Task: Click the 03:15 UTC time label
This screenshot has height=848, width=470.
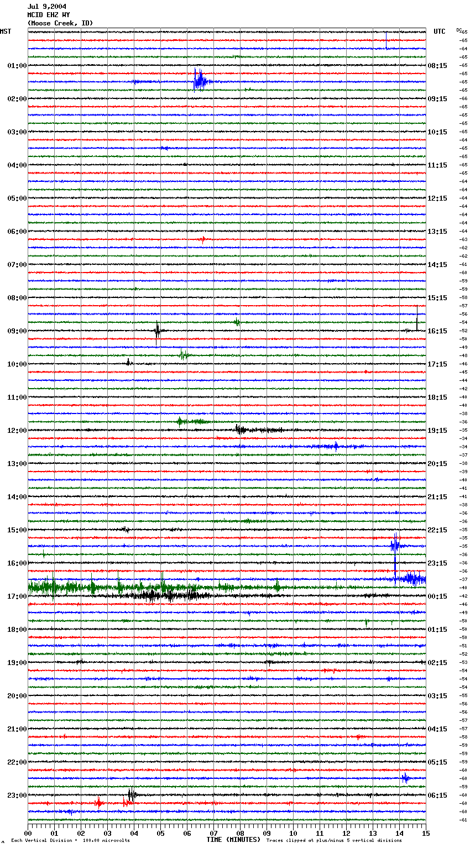Action: click(437, 696)
